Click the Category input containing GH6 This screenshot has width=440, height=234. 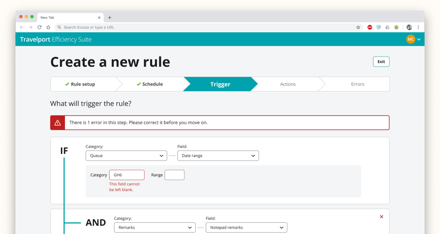point(127,175)
